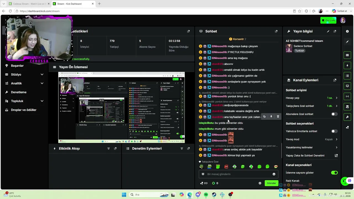354x199 pixels.
Task: Open the Windows Start menu
Action: [124, 195]
